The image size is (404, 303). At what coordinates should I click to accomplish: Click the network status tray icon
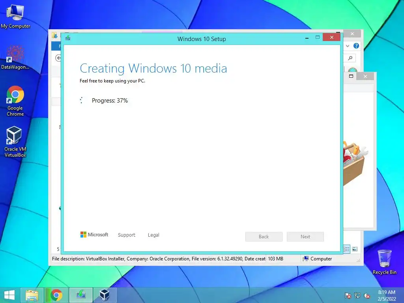point(357,295)
